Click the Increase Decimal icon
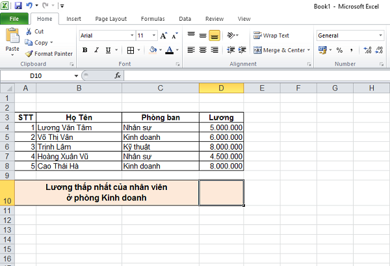 coord(367,50)
